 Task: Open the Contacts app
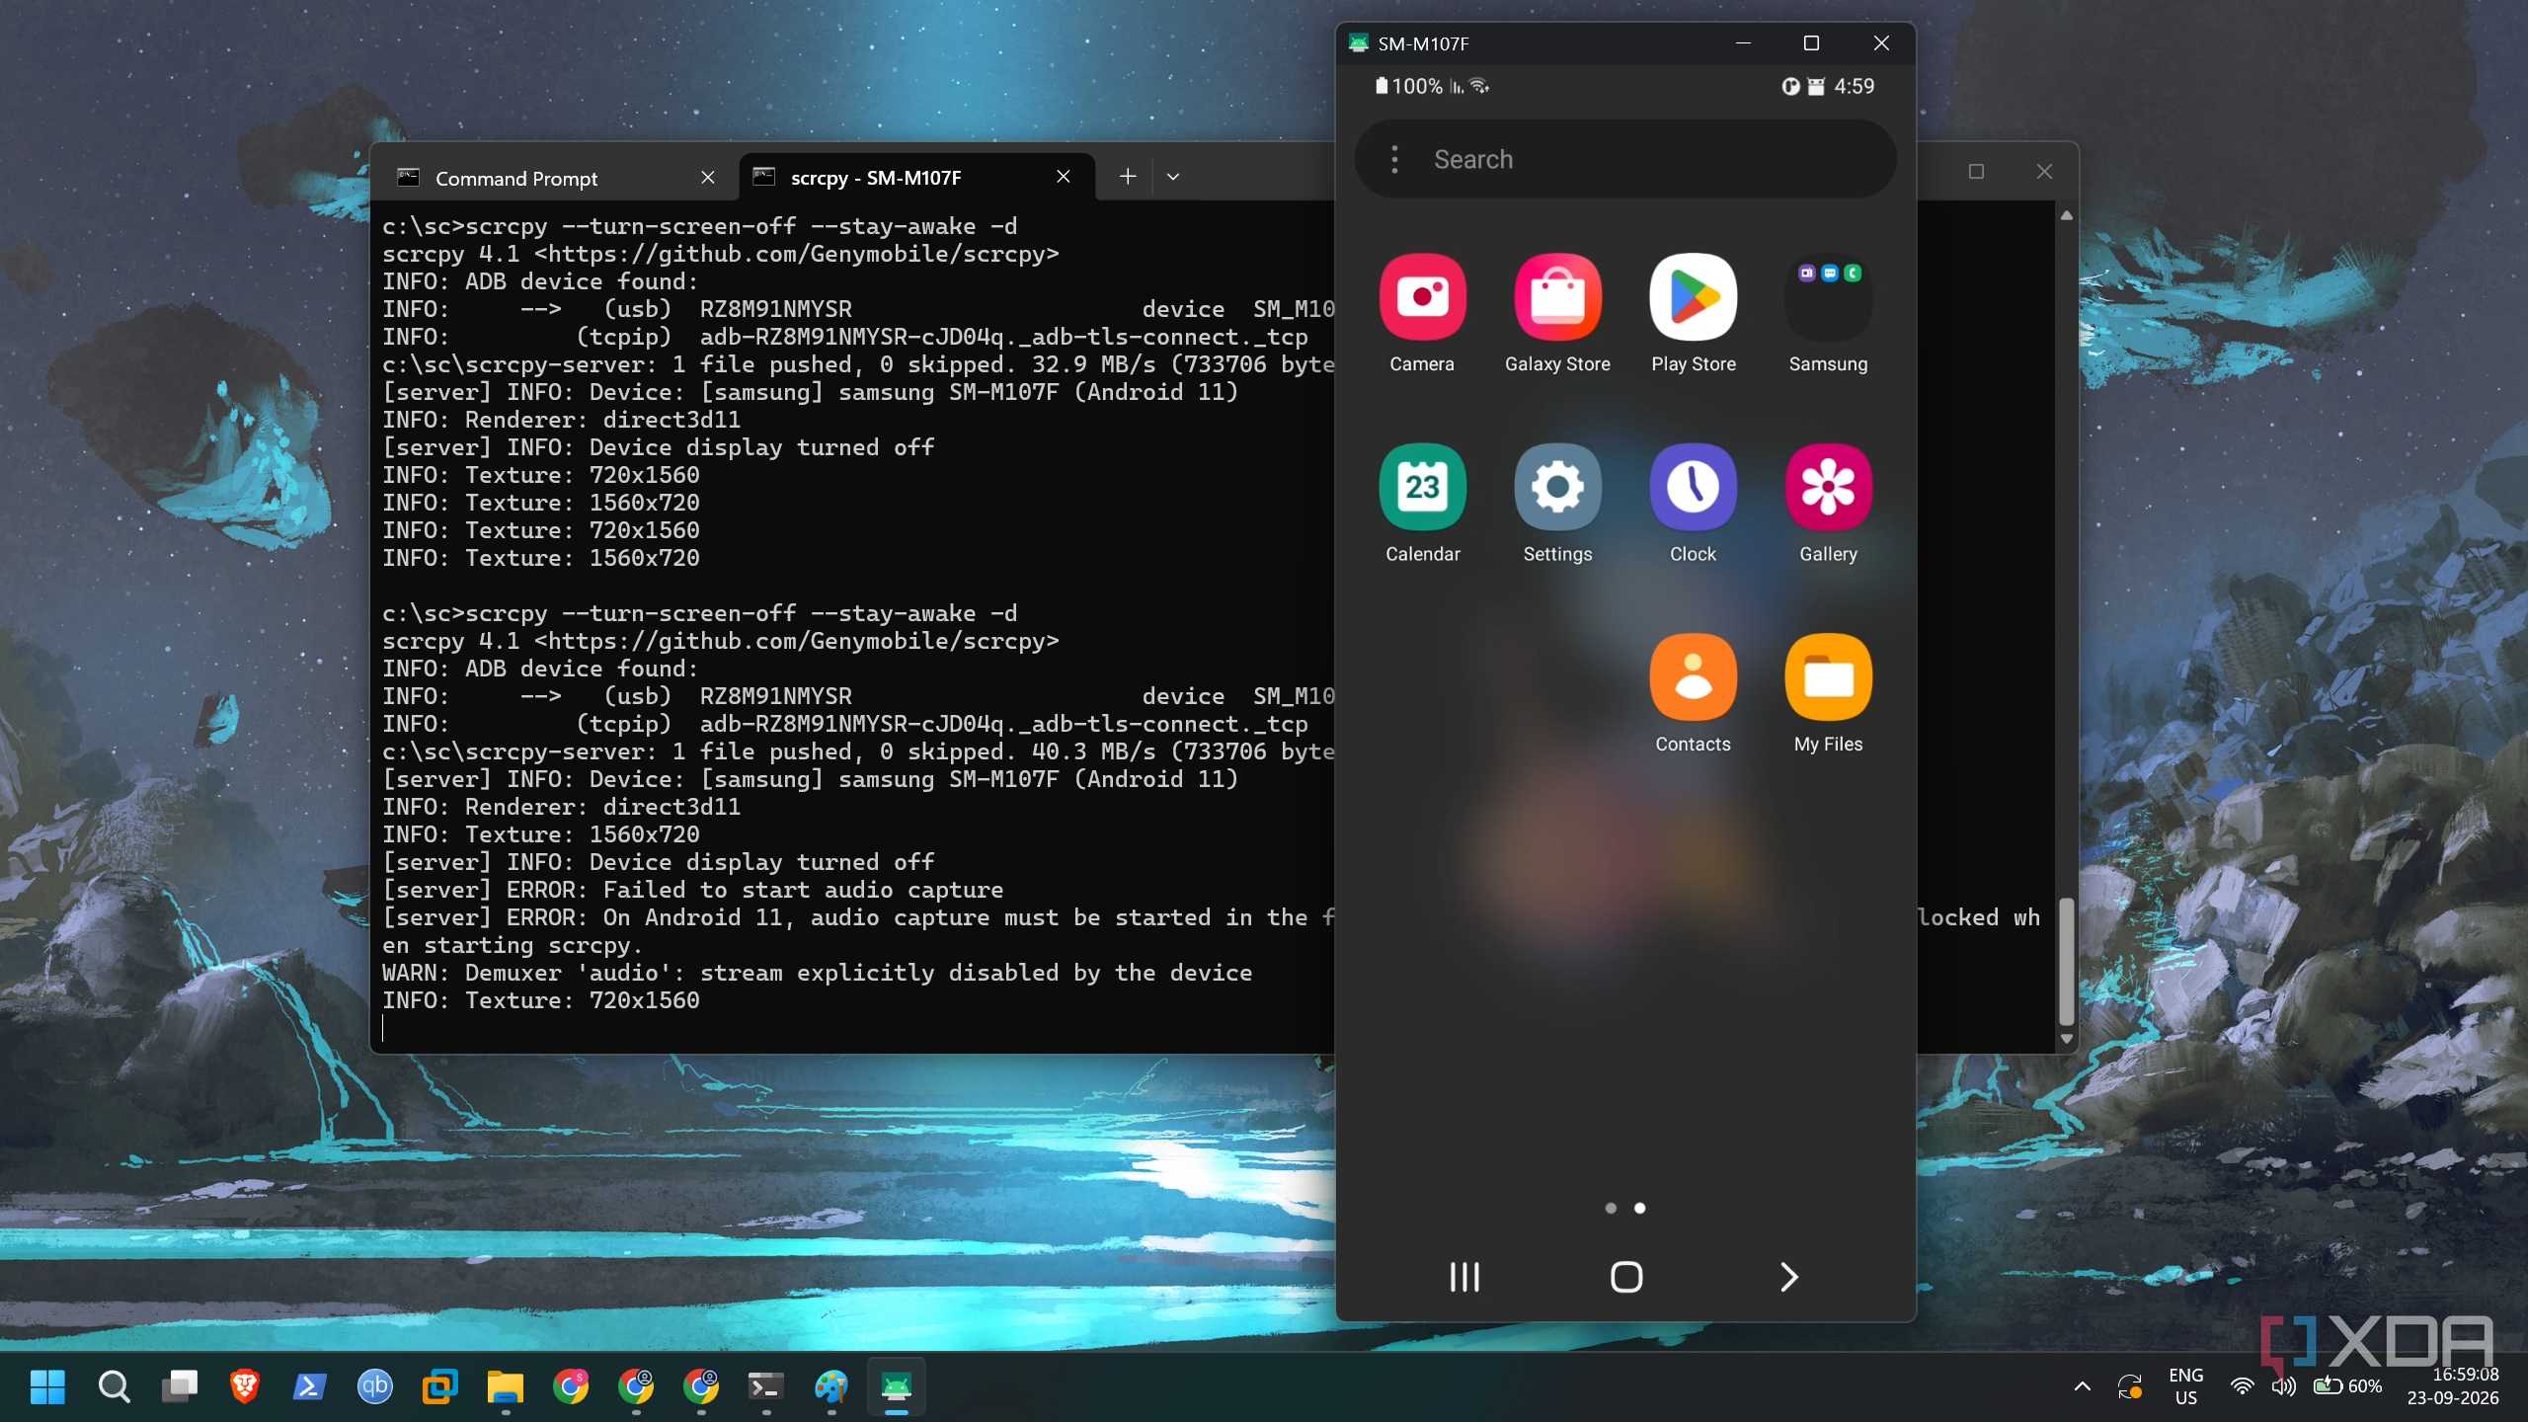click(1693, 677)
